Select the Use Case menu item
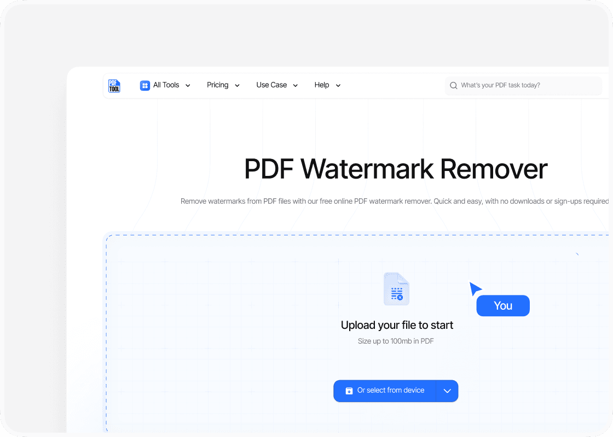The width and height of the screenshot is (613, 437). [x=271, y=85]
